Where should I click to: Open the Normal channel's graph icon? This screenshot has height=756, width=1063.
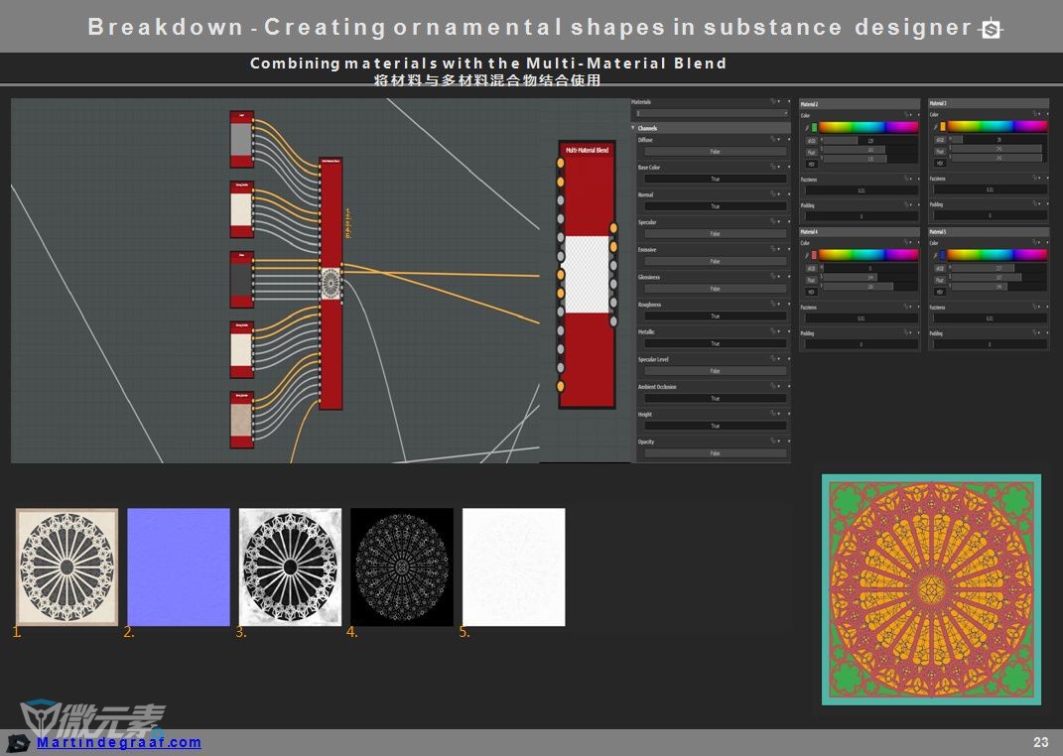pyautogui.click(x=773, y=194)
